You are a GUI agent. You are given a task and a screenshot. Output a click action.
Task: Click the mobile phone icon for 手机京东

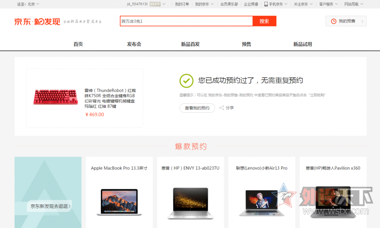(266, 4)
